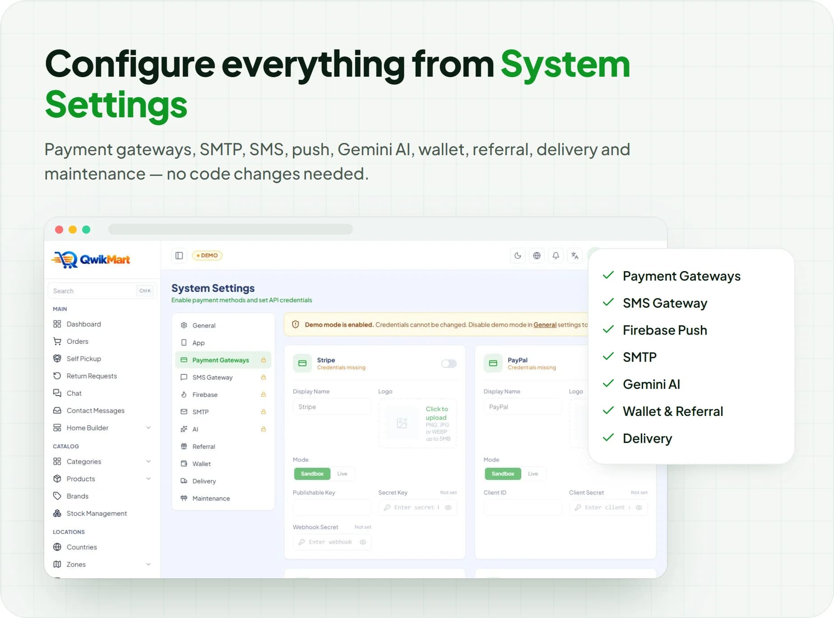Viewport: 834px width, 618px height.
Task: Select Sandbox mode for Stripe
Action: pos(312,474)
